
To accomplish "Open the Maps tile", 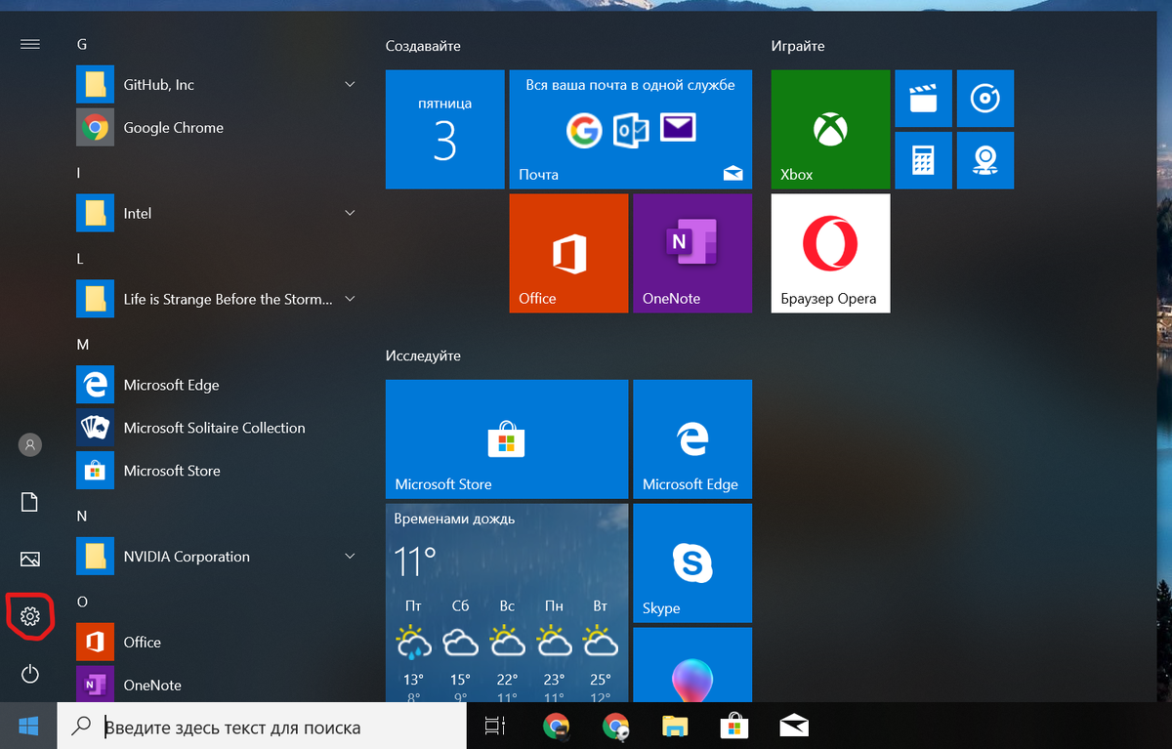I will [x=985, y=159].
